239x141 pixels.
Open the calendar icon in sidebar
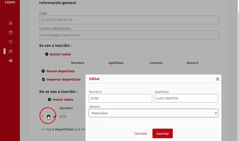[11, 32]
